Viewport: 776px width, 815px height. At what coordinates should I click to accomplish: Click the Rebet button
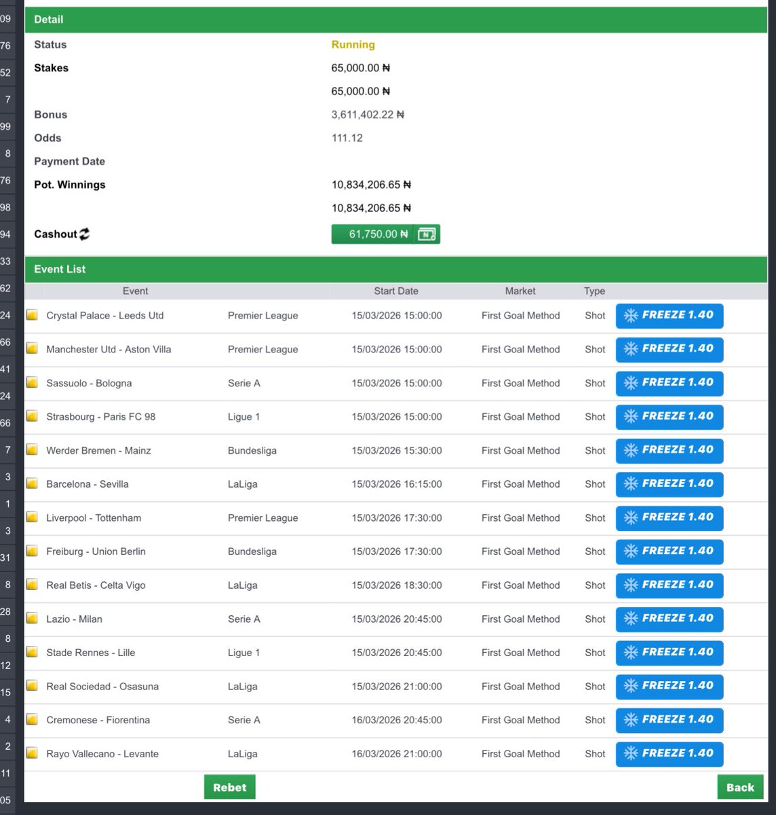point(230,787)
